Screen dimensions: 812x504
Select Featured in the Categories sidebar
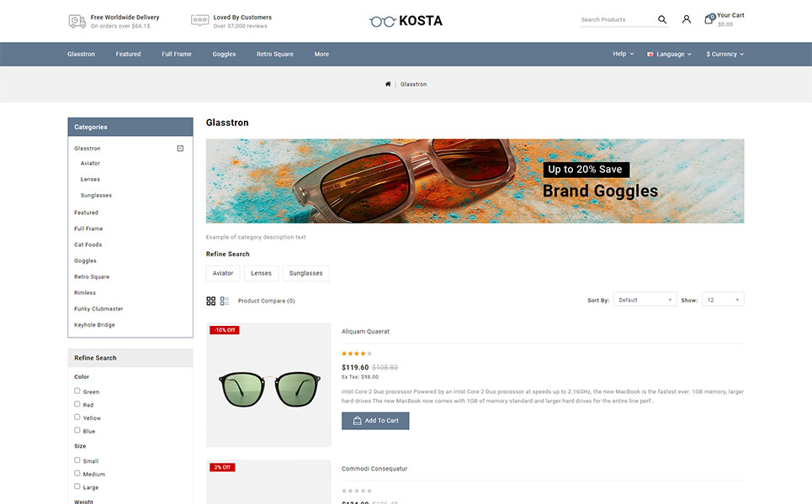click(86, 213)
